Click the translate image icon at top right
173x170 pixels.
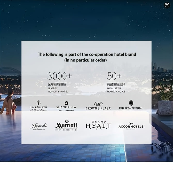tap(167, 5)
